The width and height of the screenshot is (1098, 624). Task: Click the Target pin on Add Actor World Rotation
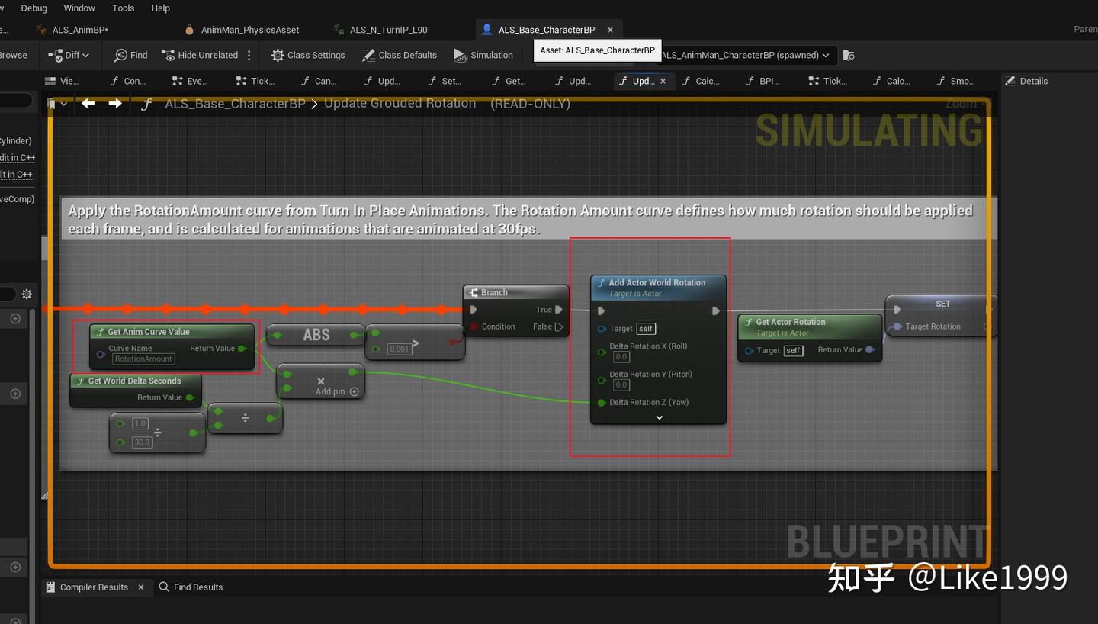(x=602, y=329)
